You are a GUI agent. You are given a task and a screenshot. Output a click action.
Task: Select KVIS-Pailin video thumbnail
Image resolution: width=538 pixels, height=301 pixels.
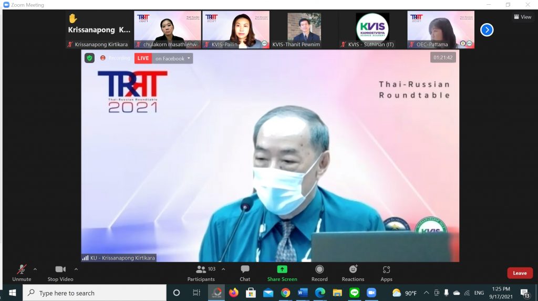(x=236, y=30)
